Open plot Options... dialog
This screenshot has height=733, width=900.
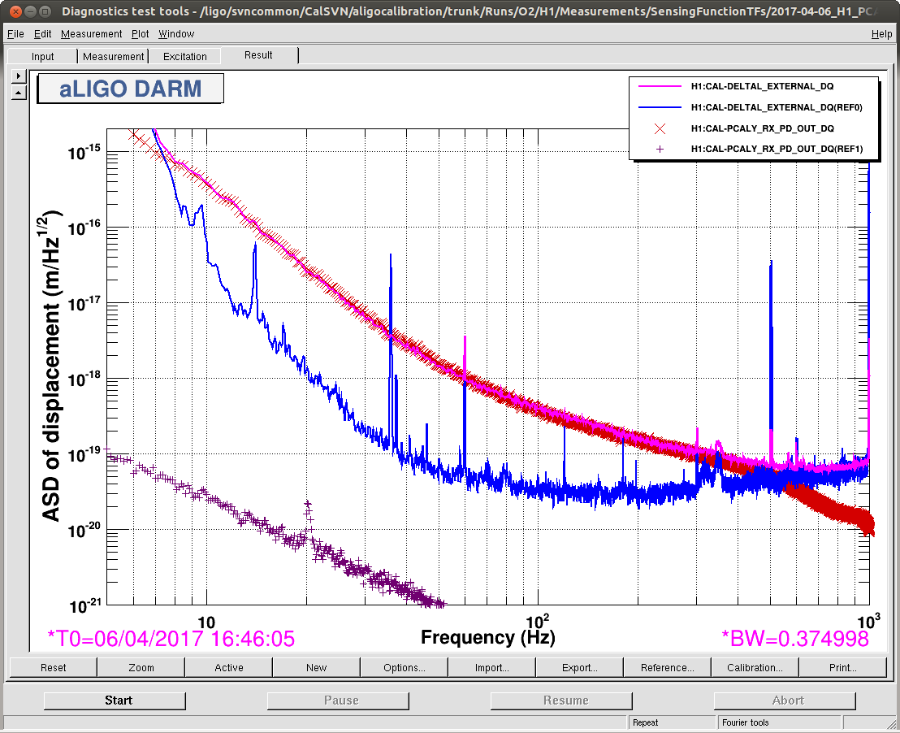tap(404, 667)
